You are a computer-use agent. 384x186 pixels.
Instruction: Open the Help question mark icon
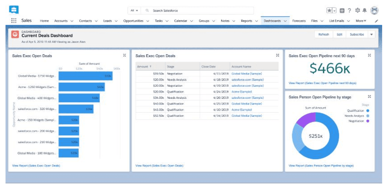pyautogui.click(x=349, y=10)
